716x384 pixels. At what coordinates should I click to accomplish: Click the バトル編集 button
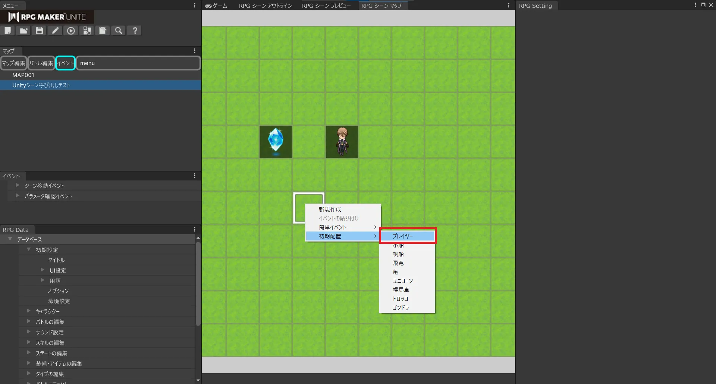41,63
